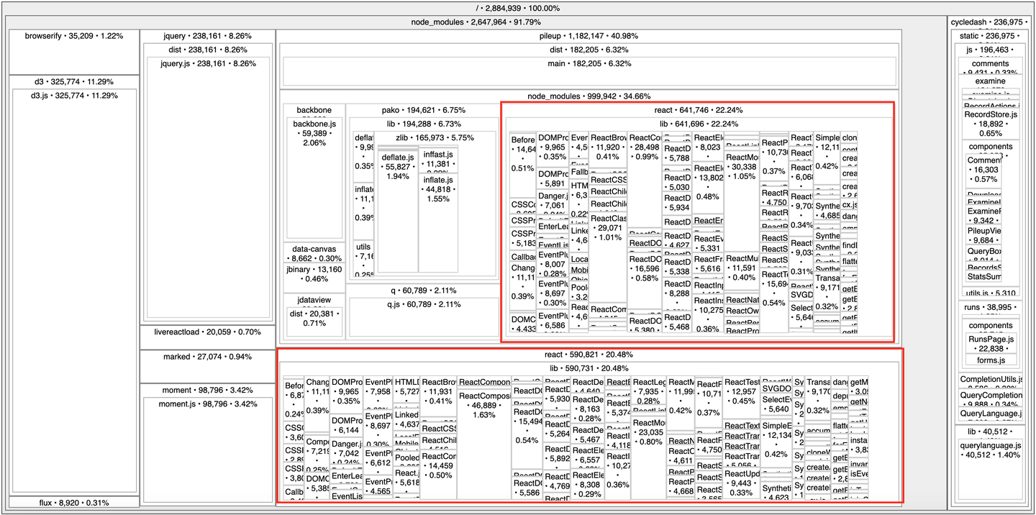This screenshot has width=1036, height=515.
Task: Click the PileupVie • 9,684 cell
Action: (982, 235)
